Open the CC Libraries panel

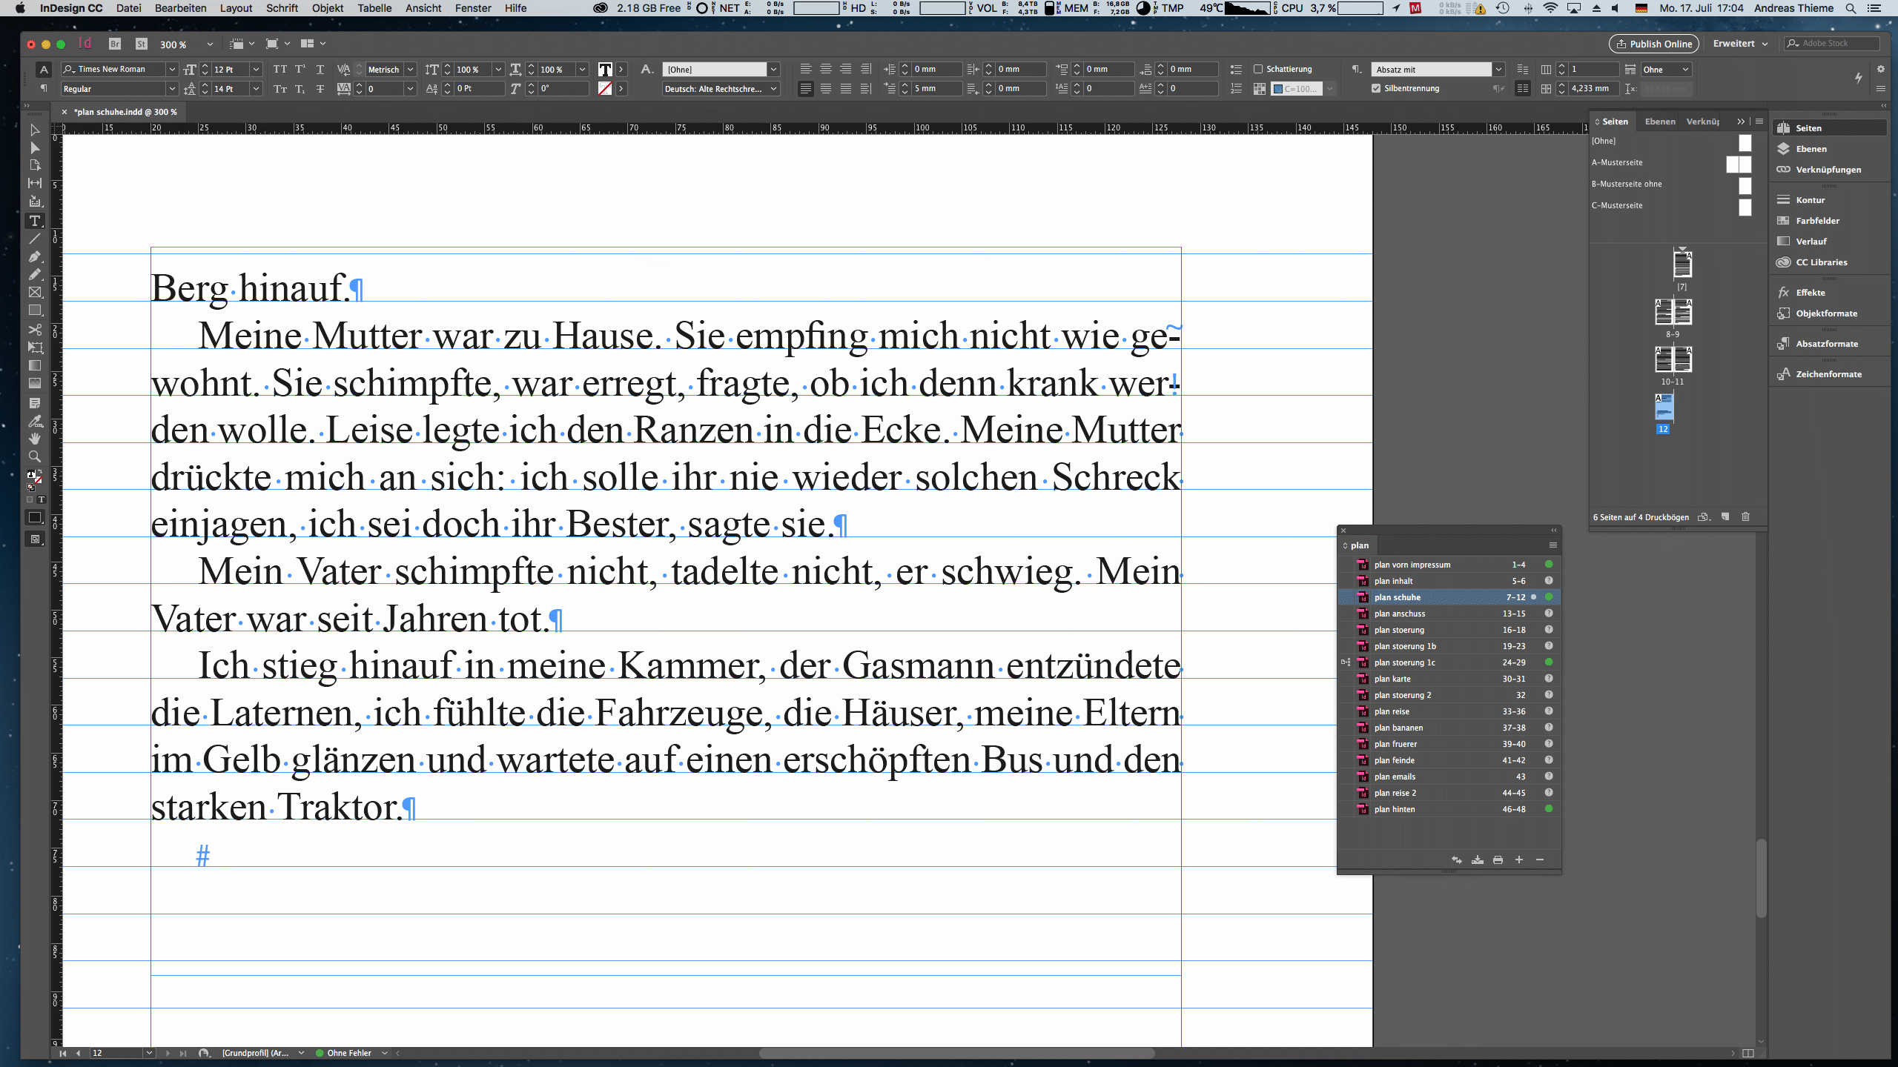point(1821,262)
